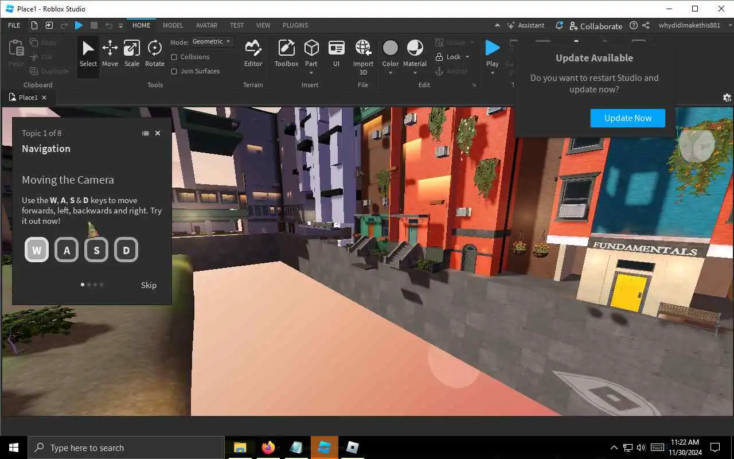Start playtest from the quick access play icon
Image resolution: width=734 pixels, height=459 pixels.
point(79,25)
